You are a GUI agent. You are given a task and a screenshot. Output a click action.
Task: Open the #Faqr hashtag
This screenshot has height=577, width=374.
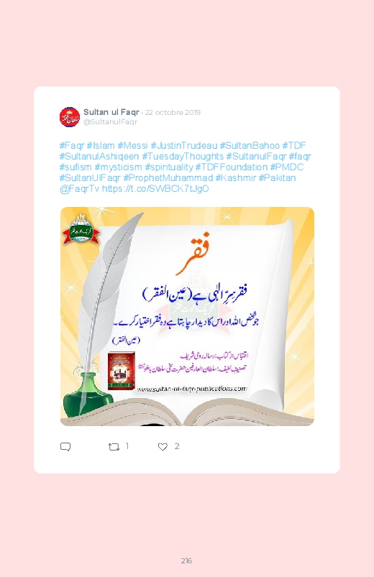[72, 145]
